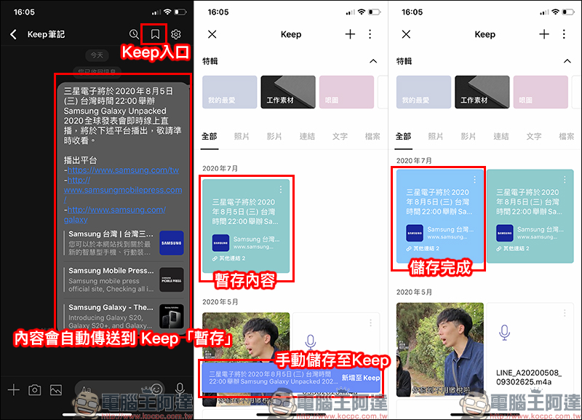Open 我的最愛 collection in middle Keep

229,92
